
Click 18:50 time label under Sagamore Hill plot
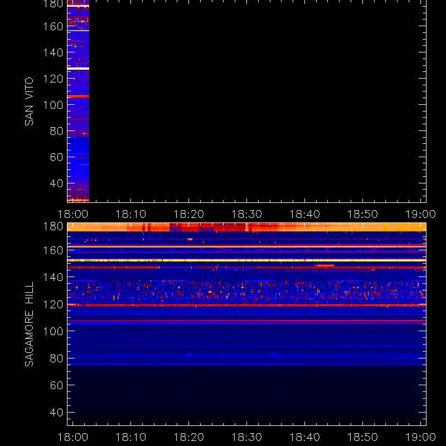[363, 437]
